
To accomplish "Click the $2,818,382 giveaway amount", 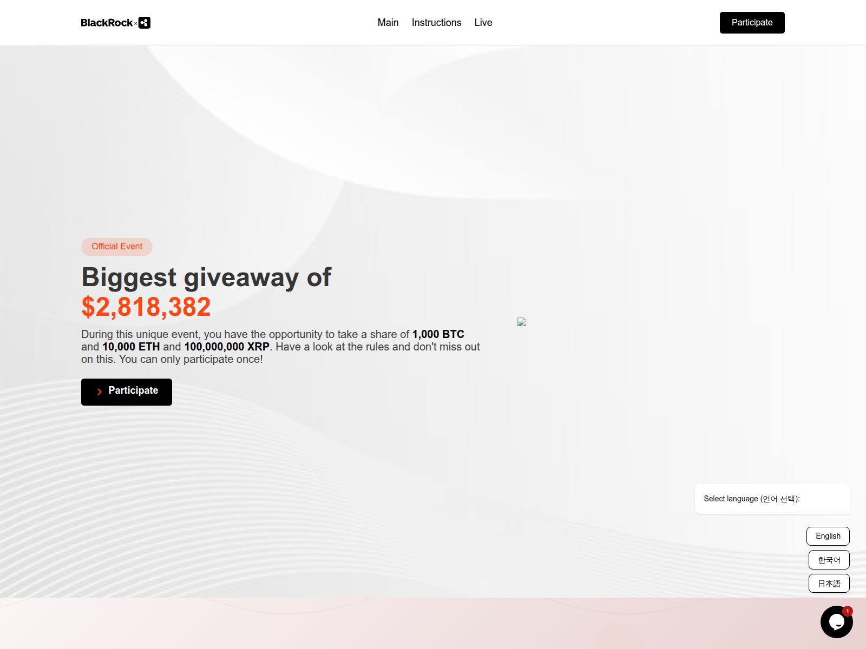I will (146, 307).
